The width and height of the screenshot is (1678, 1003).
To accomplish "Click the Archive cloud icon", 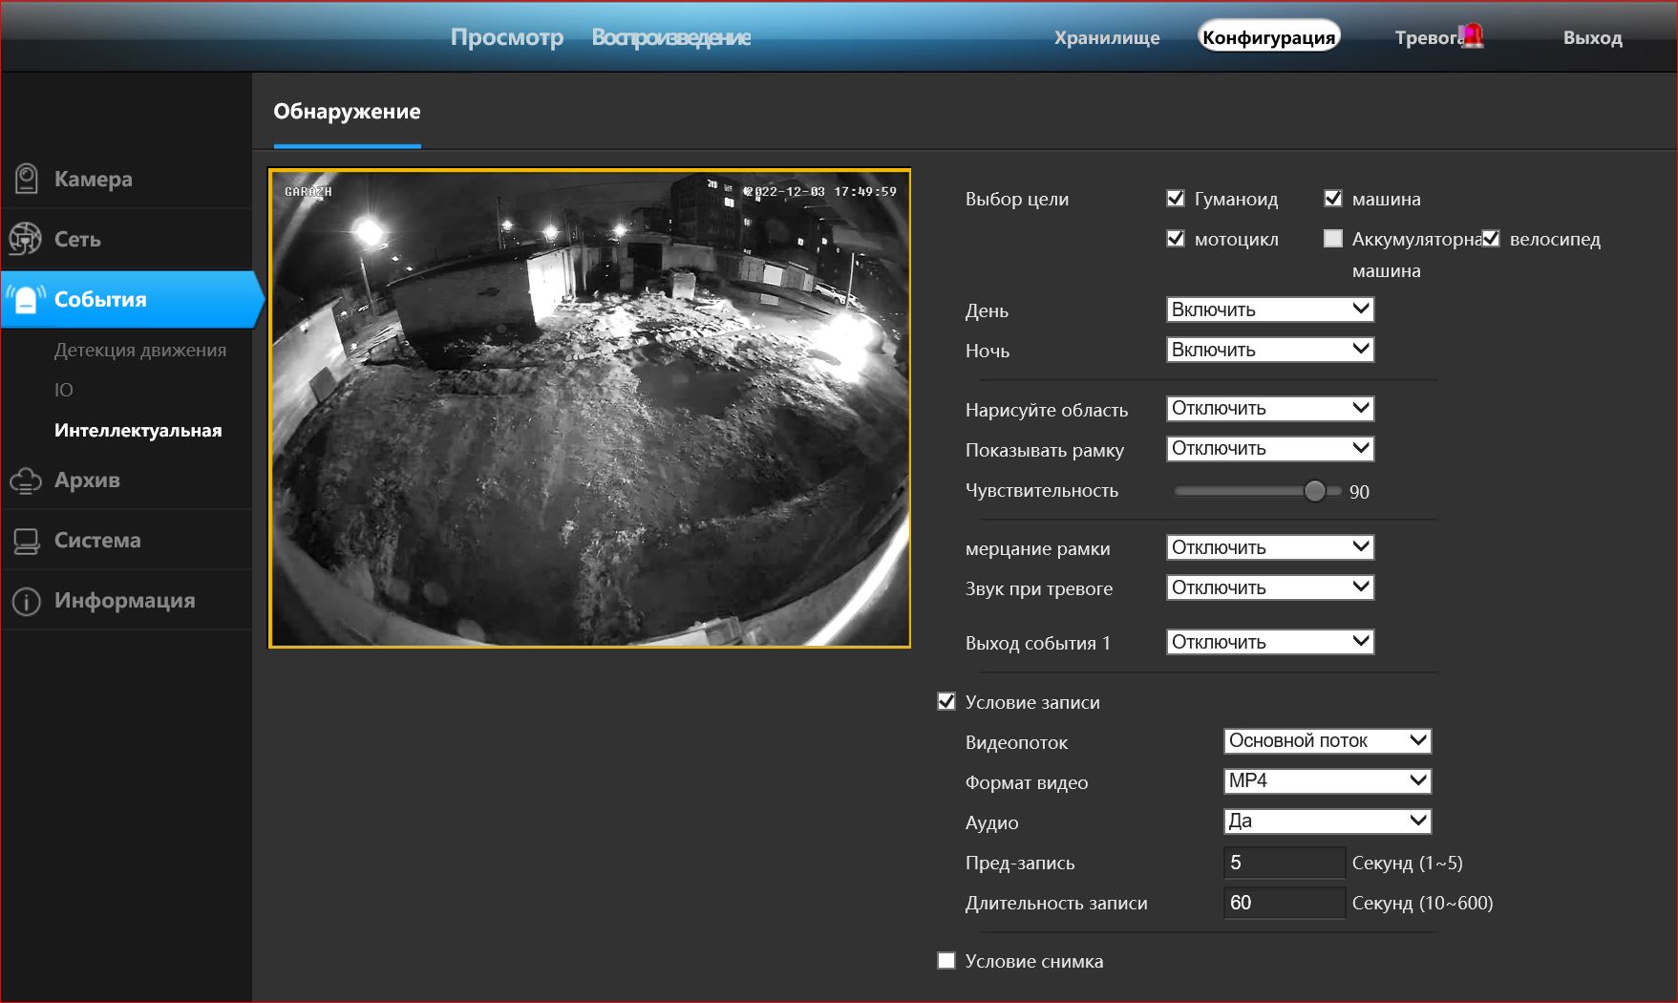I will click(26, 480).
